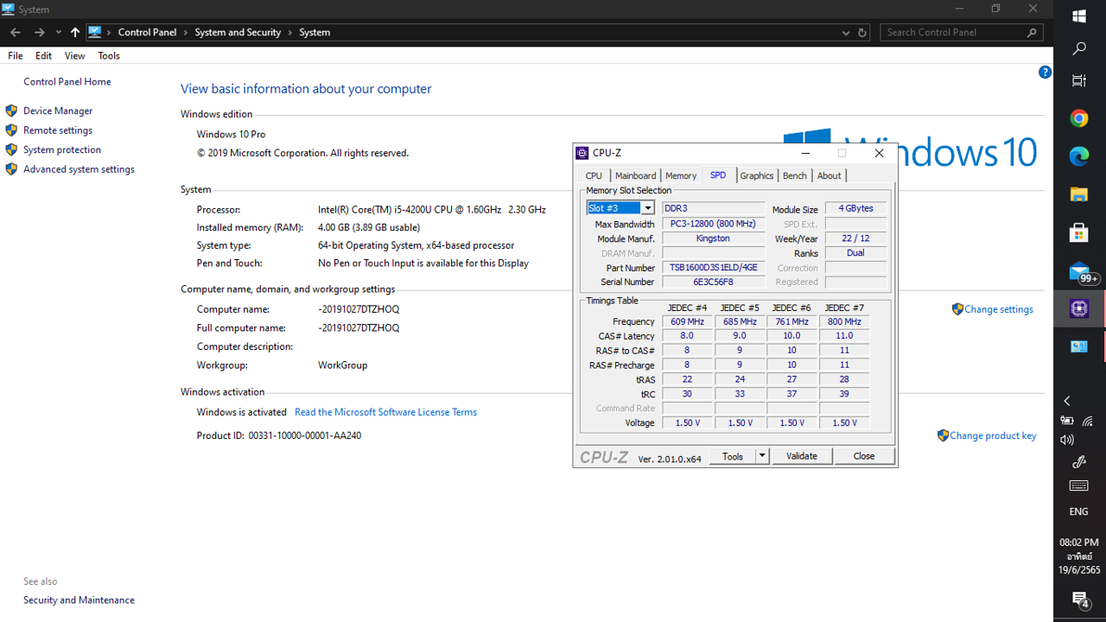This screenshot has width=1106, height=622.
Task: Open Device Manager link
Action: (58, 111)
